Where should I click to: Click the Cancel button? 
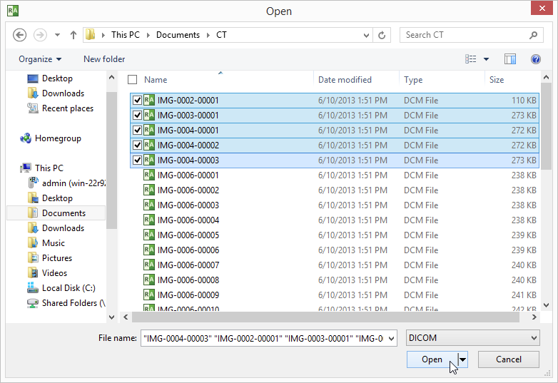(508, 359)
